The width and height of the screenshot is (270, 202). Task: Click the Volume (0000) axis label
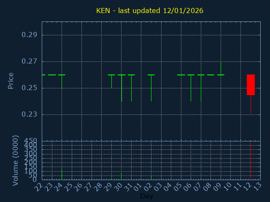(16, 160)
